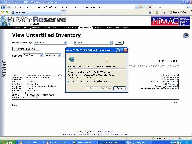Viewport: 192px width, 144px height.
Task: Select the Private Reserve - NIMAC browser tab
Action: [36, 13]
